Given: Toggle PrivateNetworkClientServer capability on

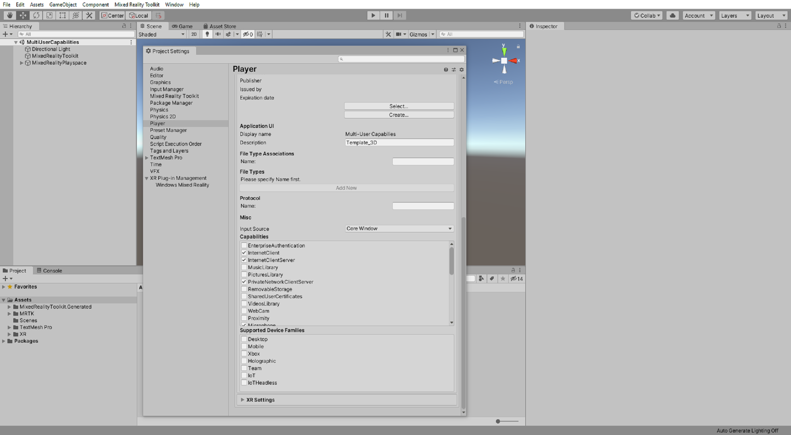Looking at the screenshot, I should [244, 281].
